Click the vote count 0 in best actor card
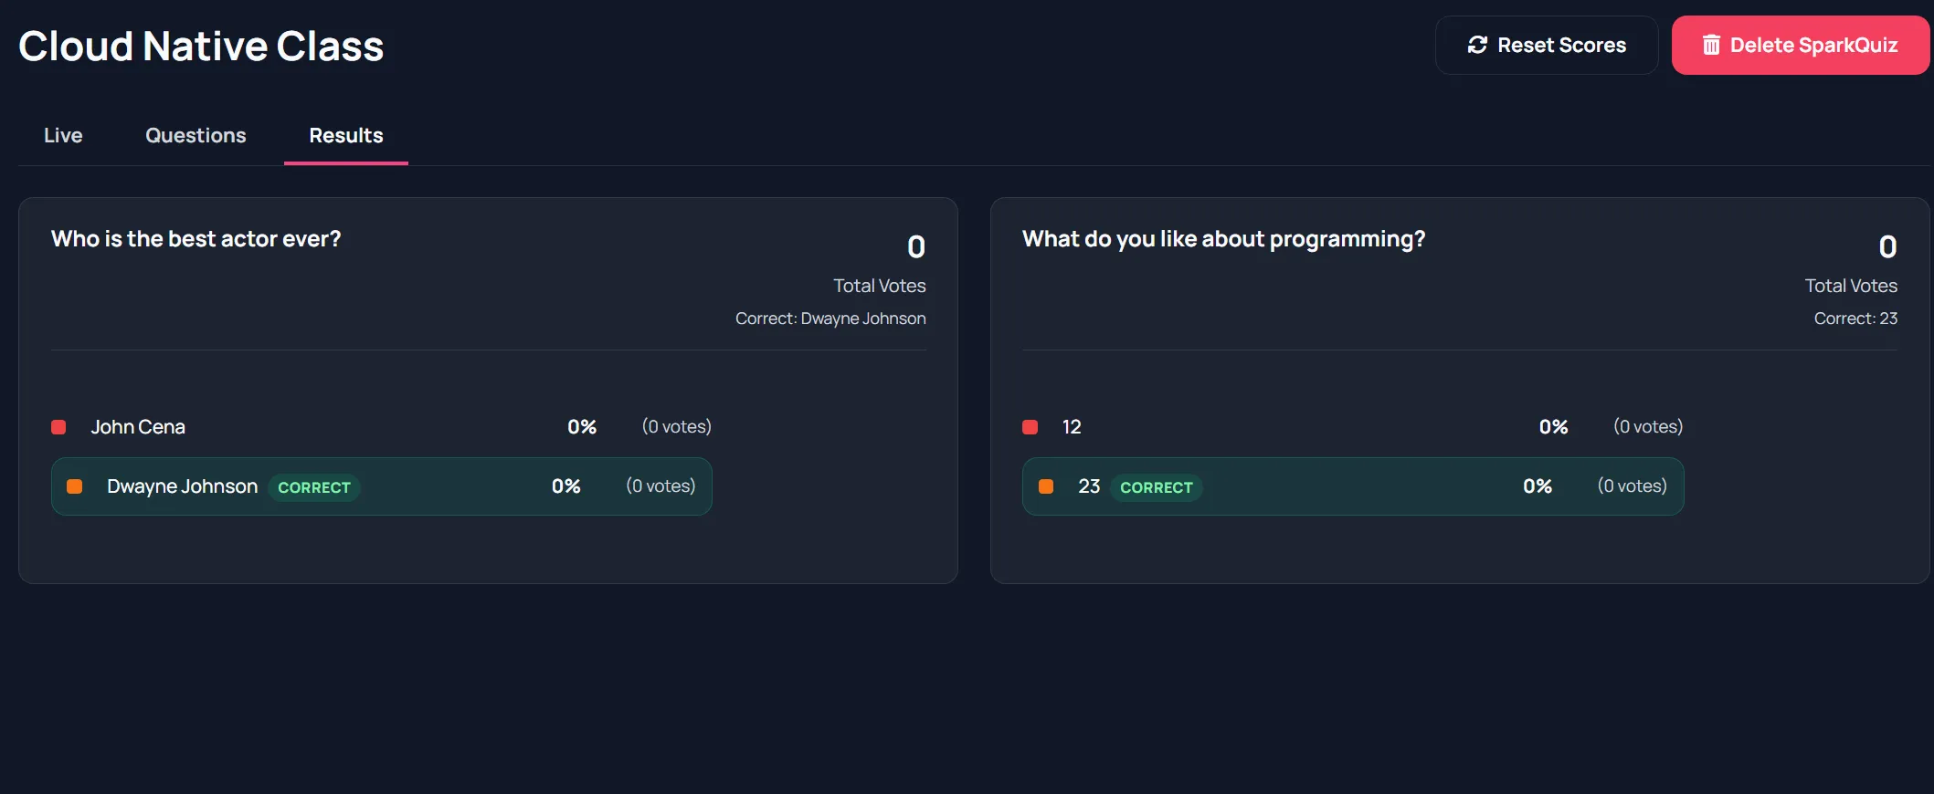Image resolution: width=1934 pixels, height=794 pixels. coord(916,246)
